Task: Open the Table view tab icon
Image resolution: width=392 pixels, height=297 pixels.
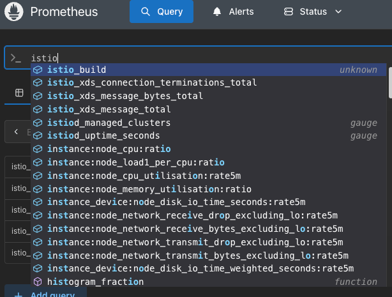Action: pyautogui.click(x=19, y=93)
